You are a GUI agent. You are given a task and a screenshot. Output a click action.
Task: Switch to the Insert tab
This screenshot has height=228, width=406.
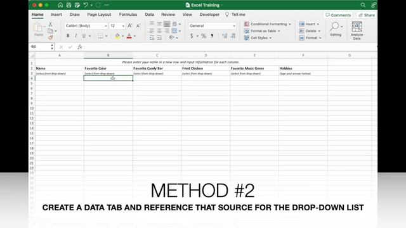[56, 15]
